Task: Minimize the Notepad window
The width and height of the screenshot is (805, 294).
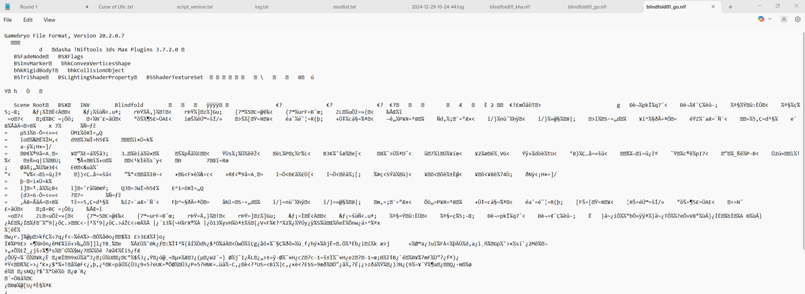Action: pyautogui.click(x=759, y=6)
